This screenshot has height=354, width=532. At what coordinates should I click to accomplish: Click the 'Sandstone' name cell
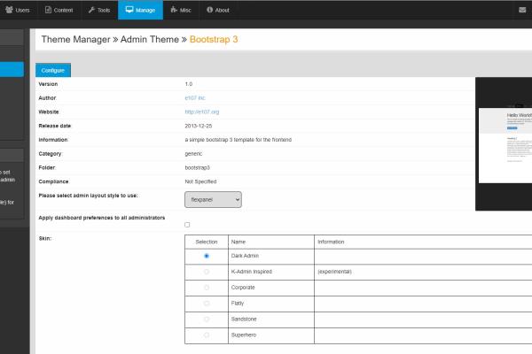[271, 319]
